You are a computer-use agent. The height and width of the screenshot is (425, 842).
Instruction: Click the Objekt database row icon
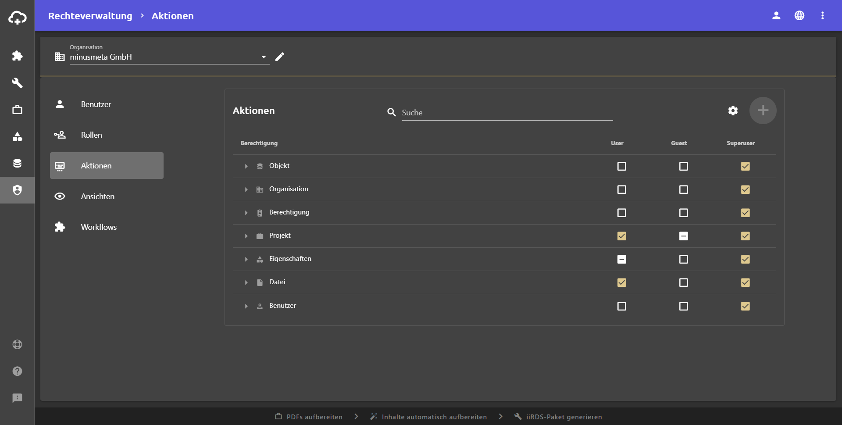coord(260,166)
